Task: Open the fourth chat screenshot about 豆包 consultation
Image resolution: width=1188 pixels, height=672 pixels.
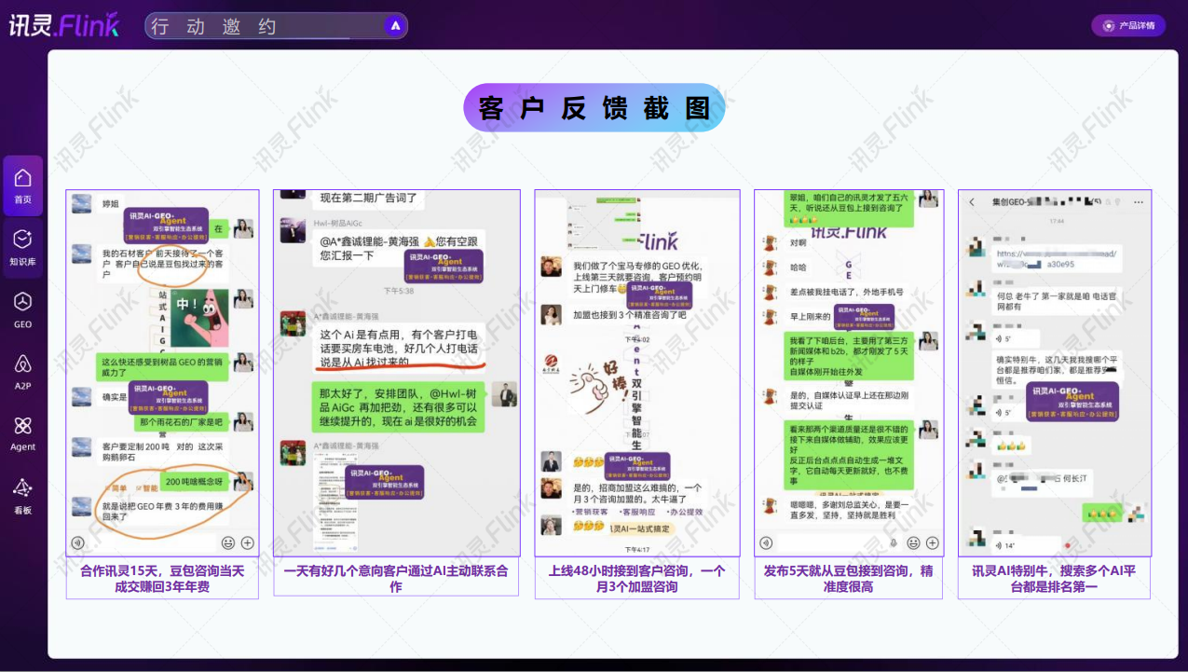Action: [849, 373]
